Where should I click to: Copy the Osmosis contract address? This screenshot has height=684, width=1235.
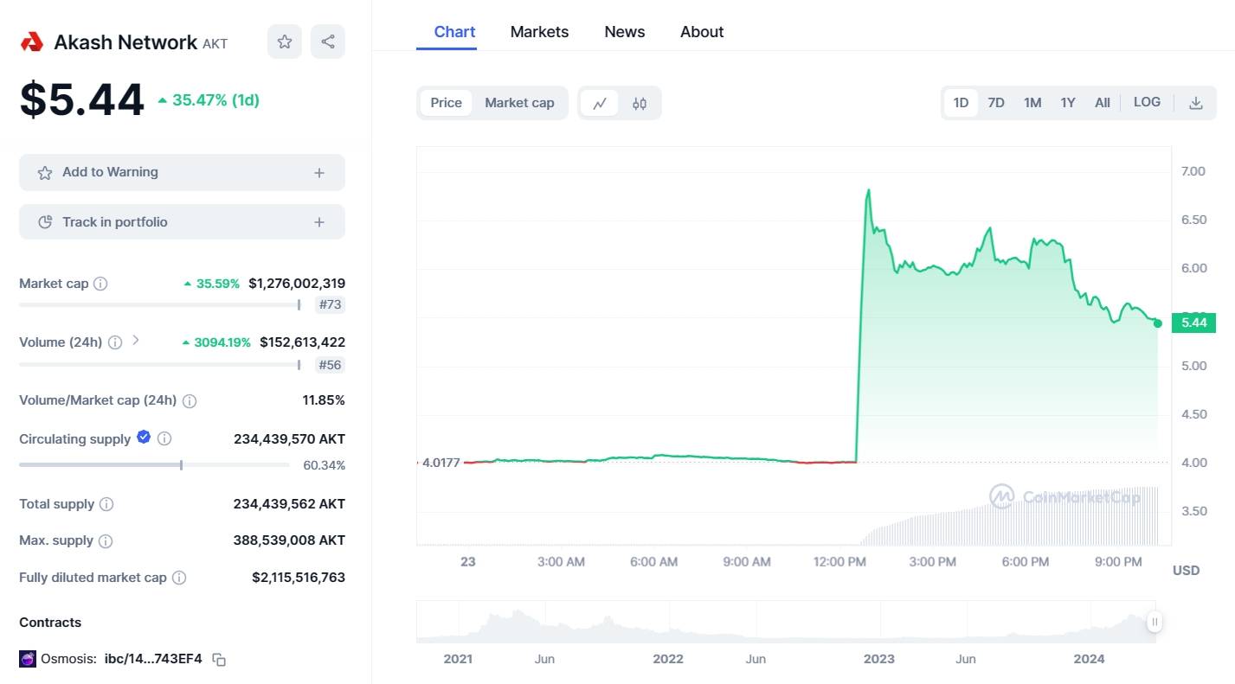219,660
